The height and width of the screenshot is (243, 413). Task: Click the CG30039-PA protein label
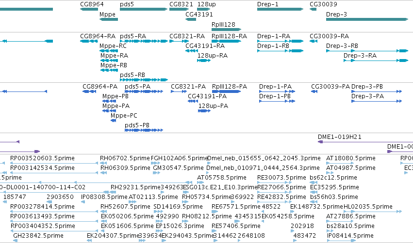pyautogui.click(x=330, y=87)
